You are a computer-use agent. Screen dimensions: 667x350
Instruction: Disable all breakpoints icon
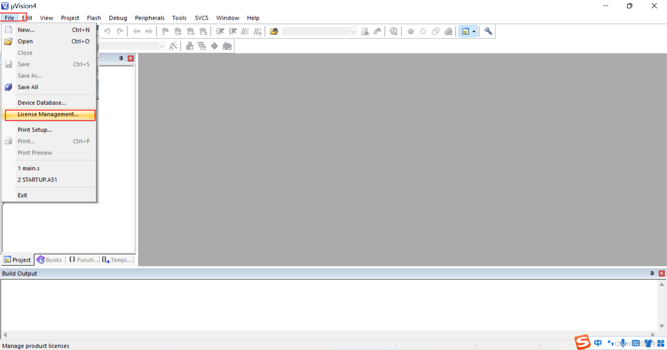click(x=436, y=32)
